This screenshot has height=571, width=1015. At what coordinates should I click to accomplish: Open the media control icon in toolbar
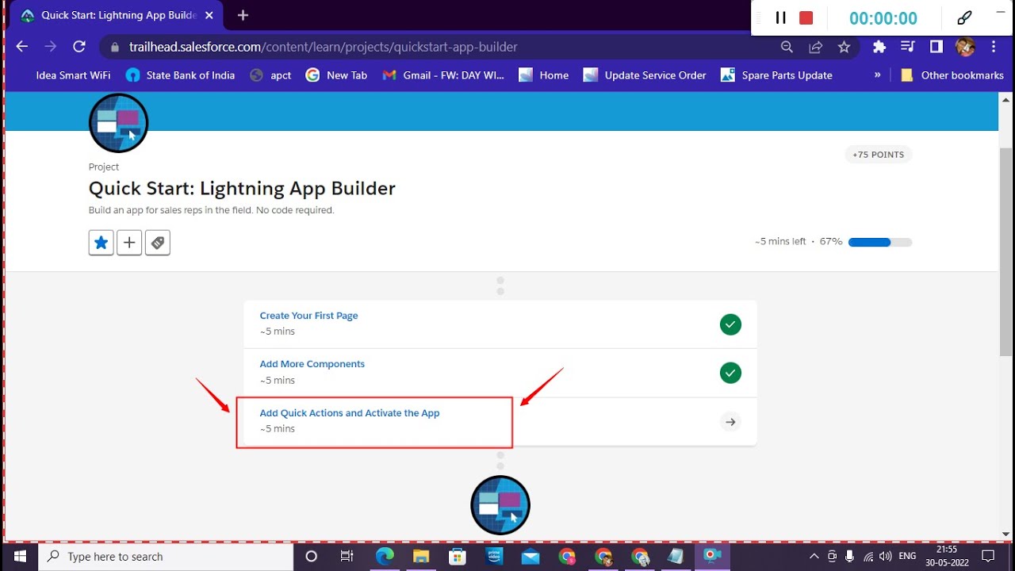click(908, 47)
